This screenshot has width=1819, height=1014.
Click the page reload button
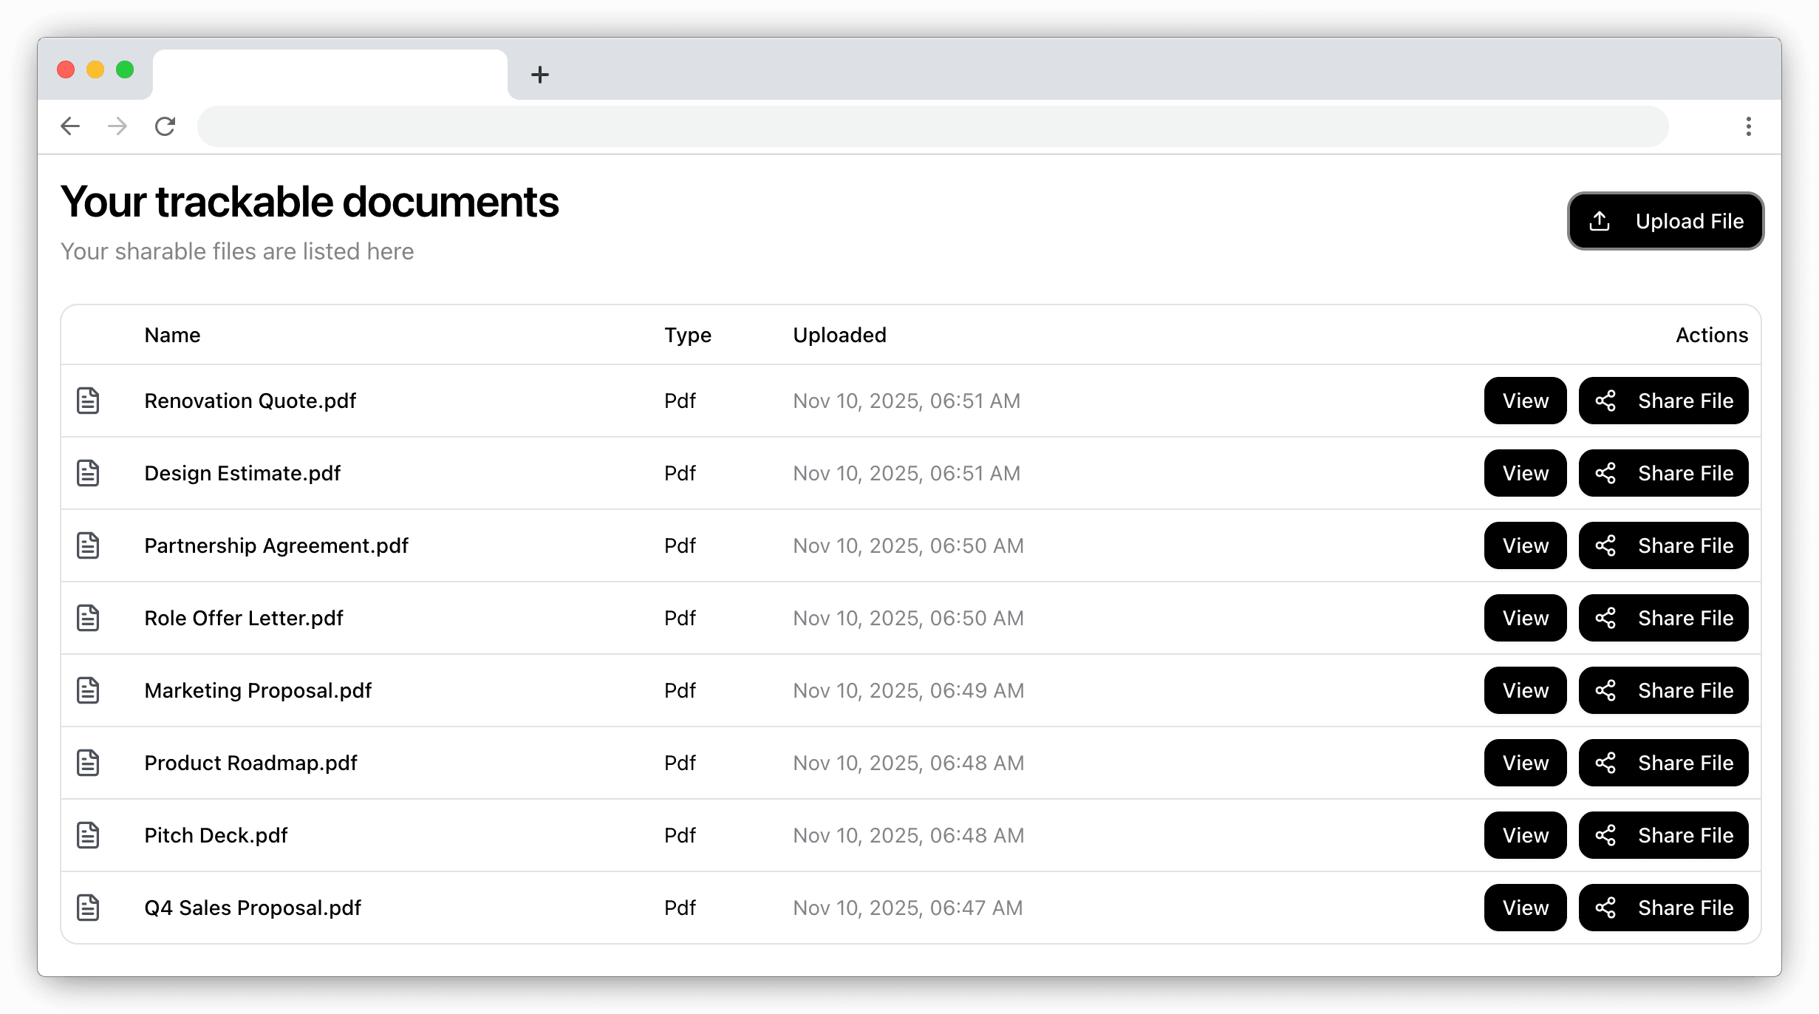tap(165, 126)
